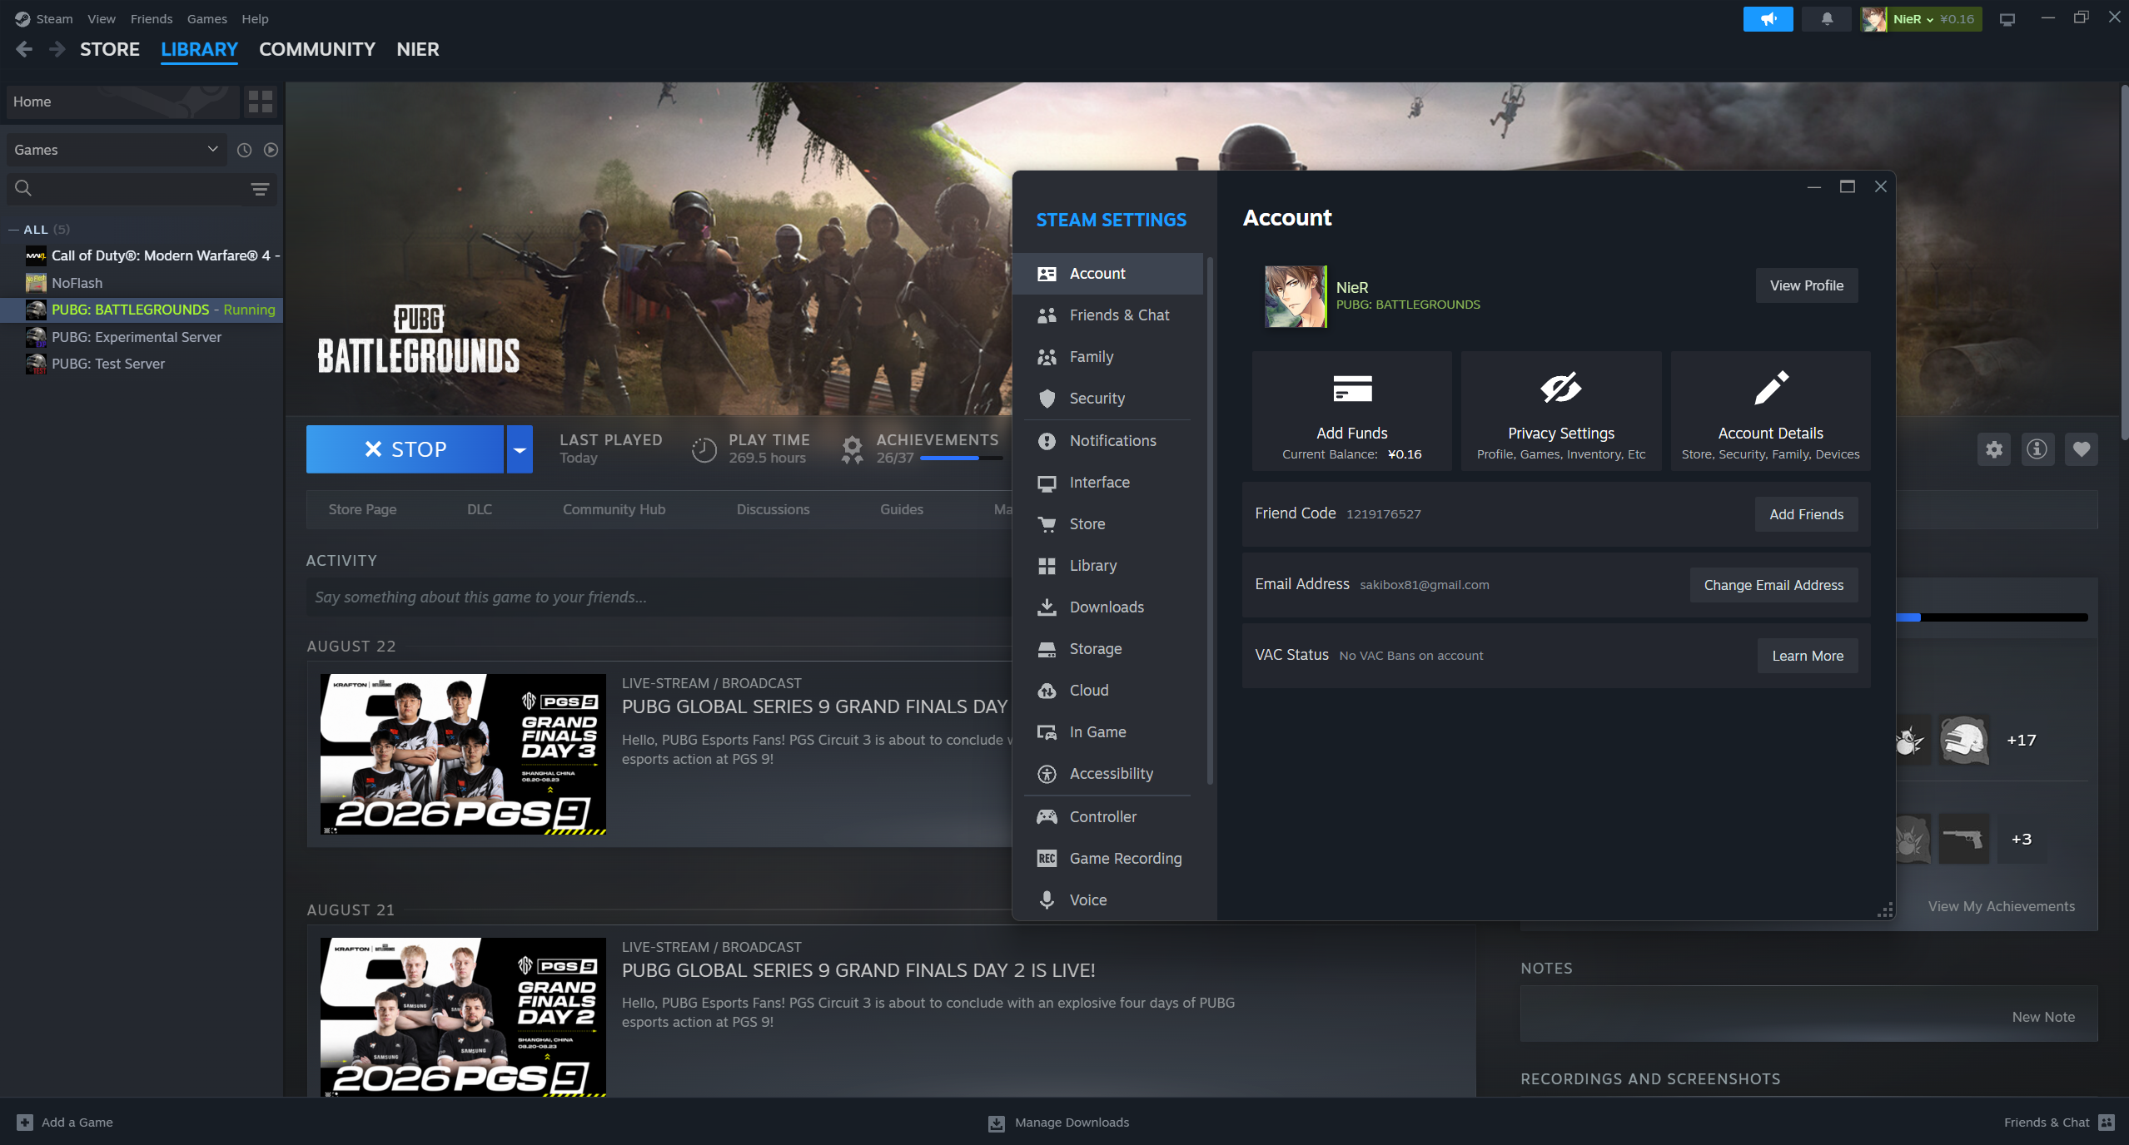The height and width of the screenshot is (1145, 2129).
Task: Click the locked pistol achievement icon
Action: coord(1964,839)
